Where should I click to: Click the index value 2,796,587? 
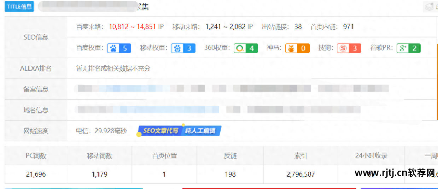tap(300, 174)
